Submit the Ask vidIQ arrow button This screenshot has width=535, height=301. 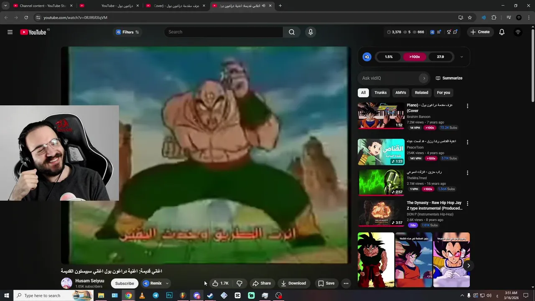(x=424, y=78)
